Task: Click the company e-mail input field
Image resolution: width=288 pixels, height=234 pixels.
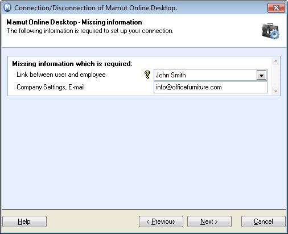Action: tap(211, 87)
